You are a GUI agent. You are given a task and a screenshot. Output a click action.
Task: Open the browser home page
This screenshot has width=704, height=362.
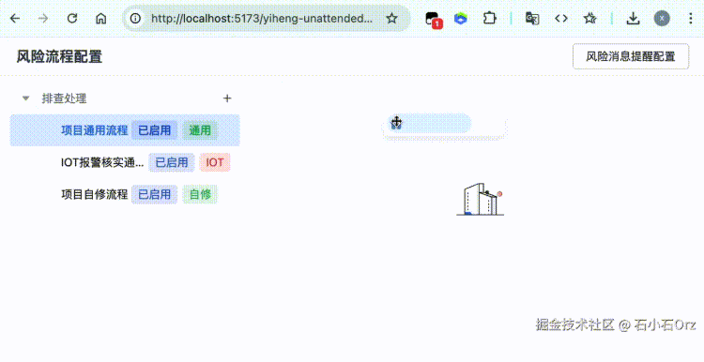[101, 19]
